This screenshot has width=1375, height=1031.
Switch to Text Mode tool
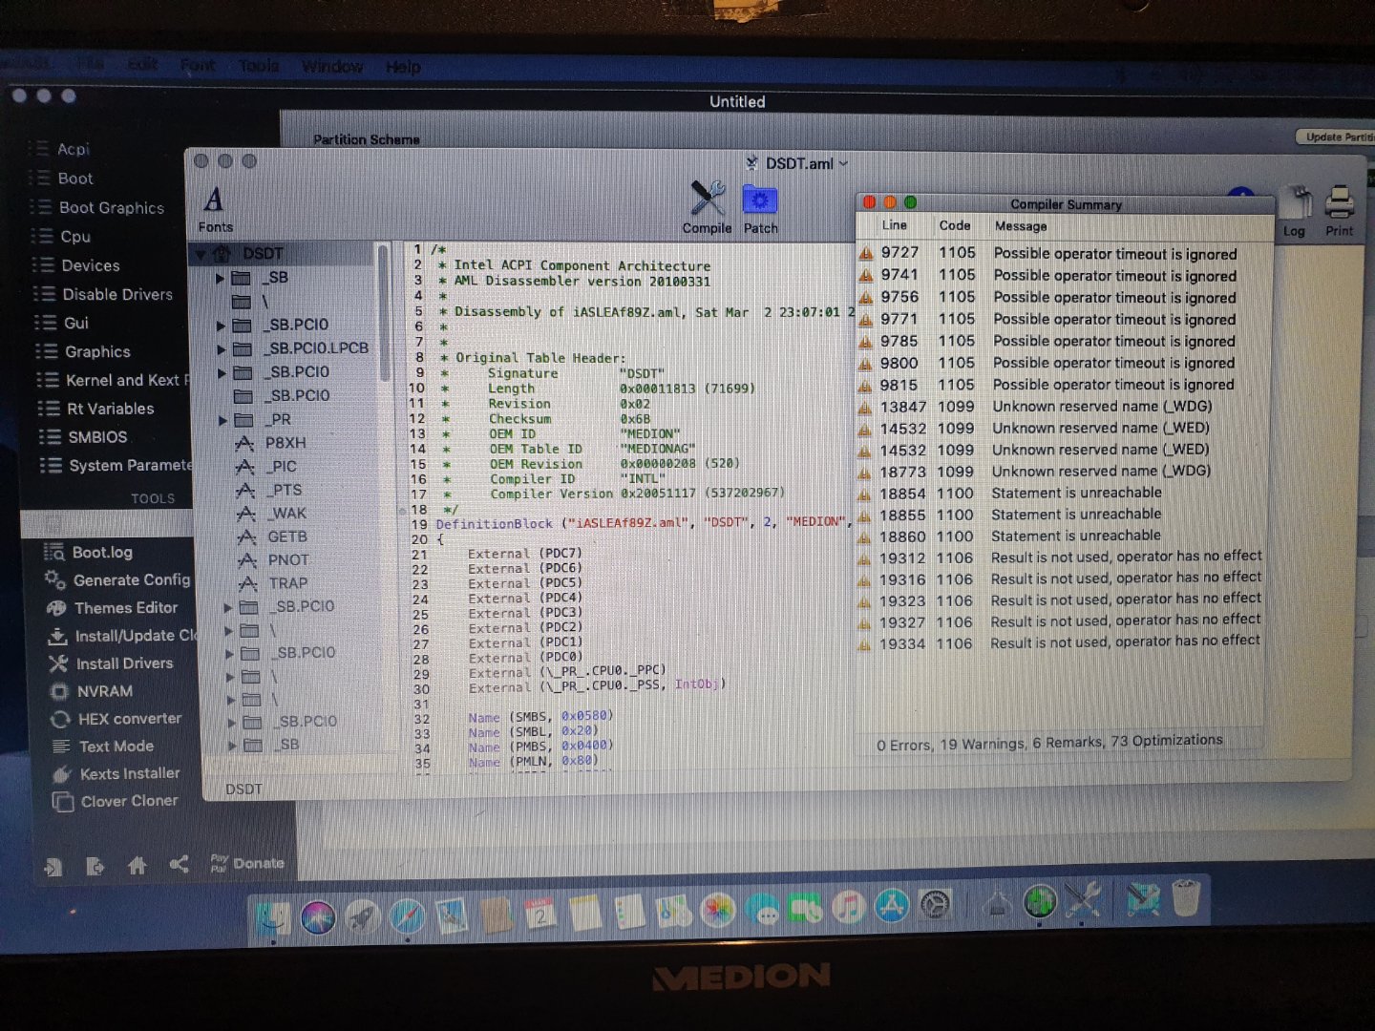[103, 747]
